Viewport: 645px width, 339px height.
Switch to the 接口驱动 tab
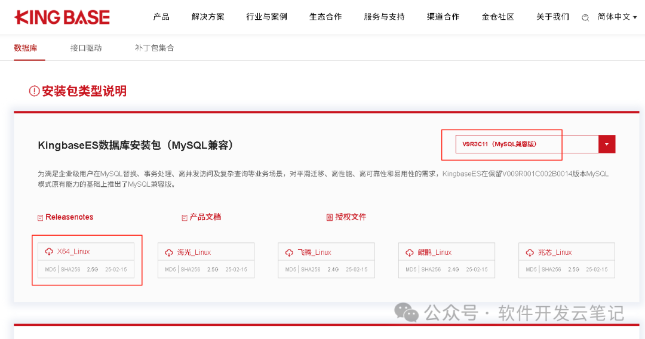[86, 48]
